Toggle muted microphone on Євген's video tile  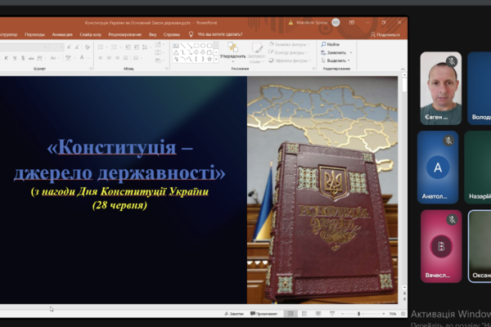(451, 61)
